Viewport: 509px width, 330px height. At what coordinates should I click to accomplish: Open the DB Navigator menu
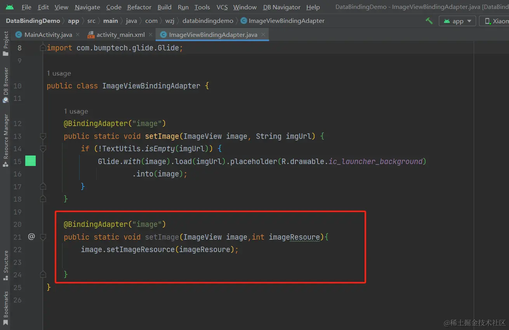[x=282, y=7]
